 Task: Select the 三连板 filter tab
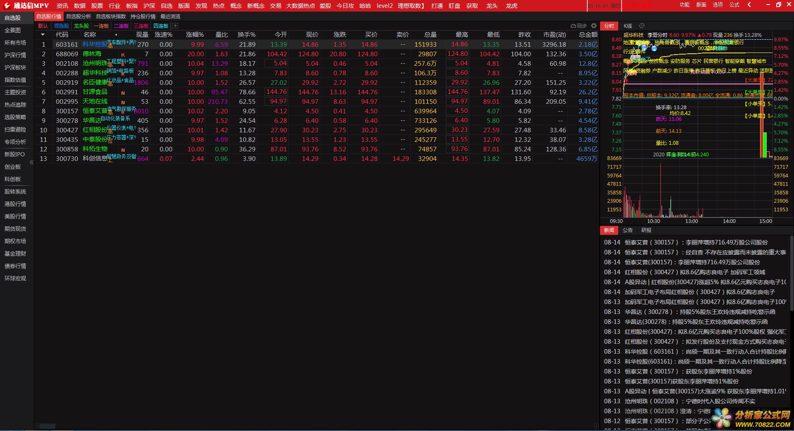point(141,26)
